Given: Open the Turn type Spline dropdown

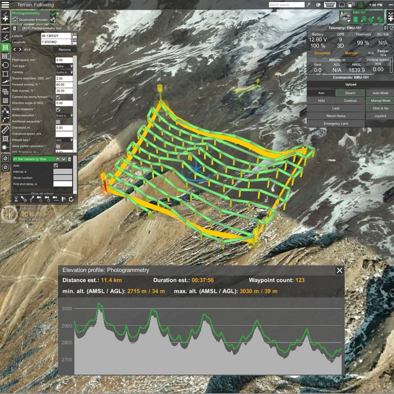Looking at the screenshot, I should [65, 66].
